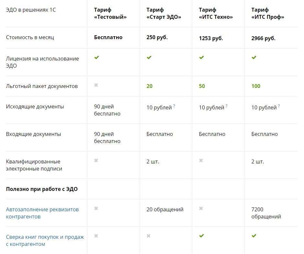This screenshot has width=304, height=254.
Task: Click the 2966 руб. price
Action: [263, 38]
